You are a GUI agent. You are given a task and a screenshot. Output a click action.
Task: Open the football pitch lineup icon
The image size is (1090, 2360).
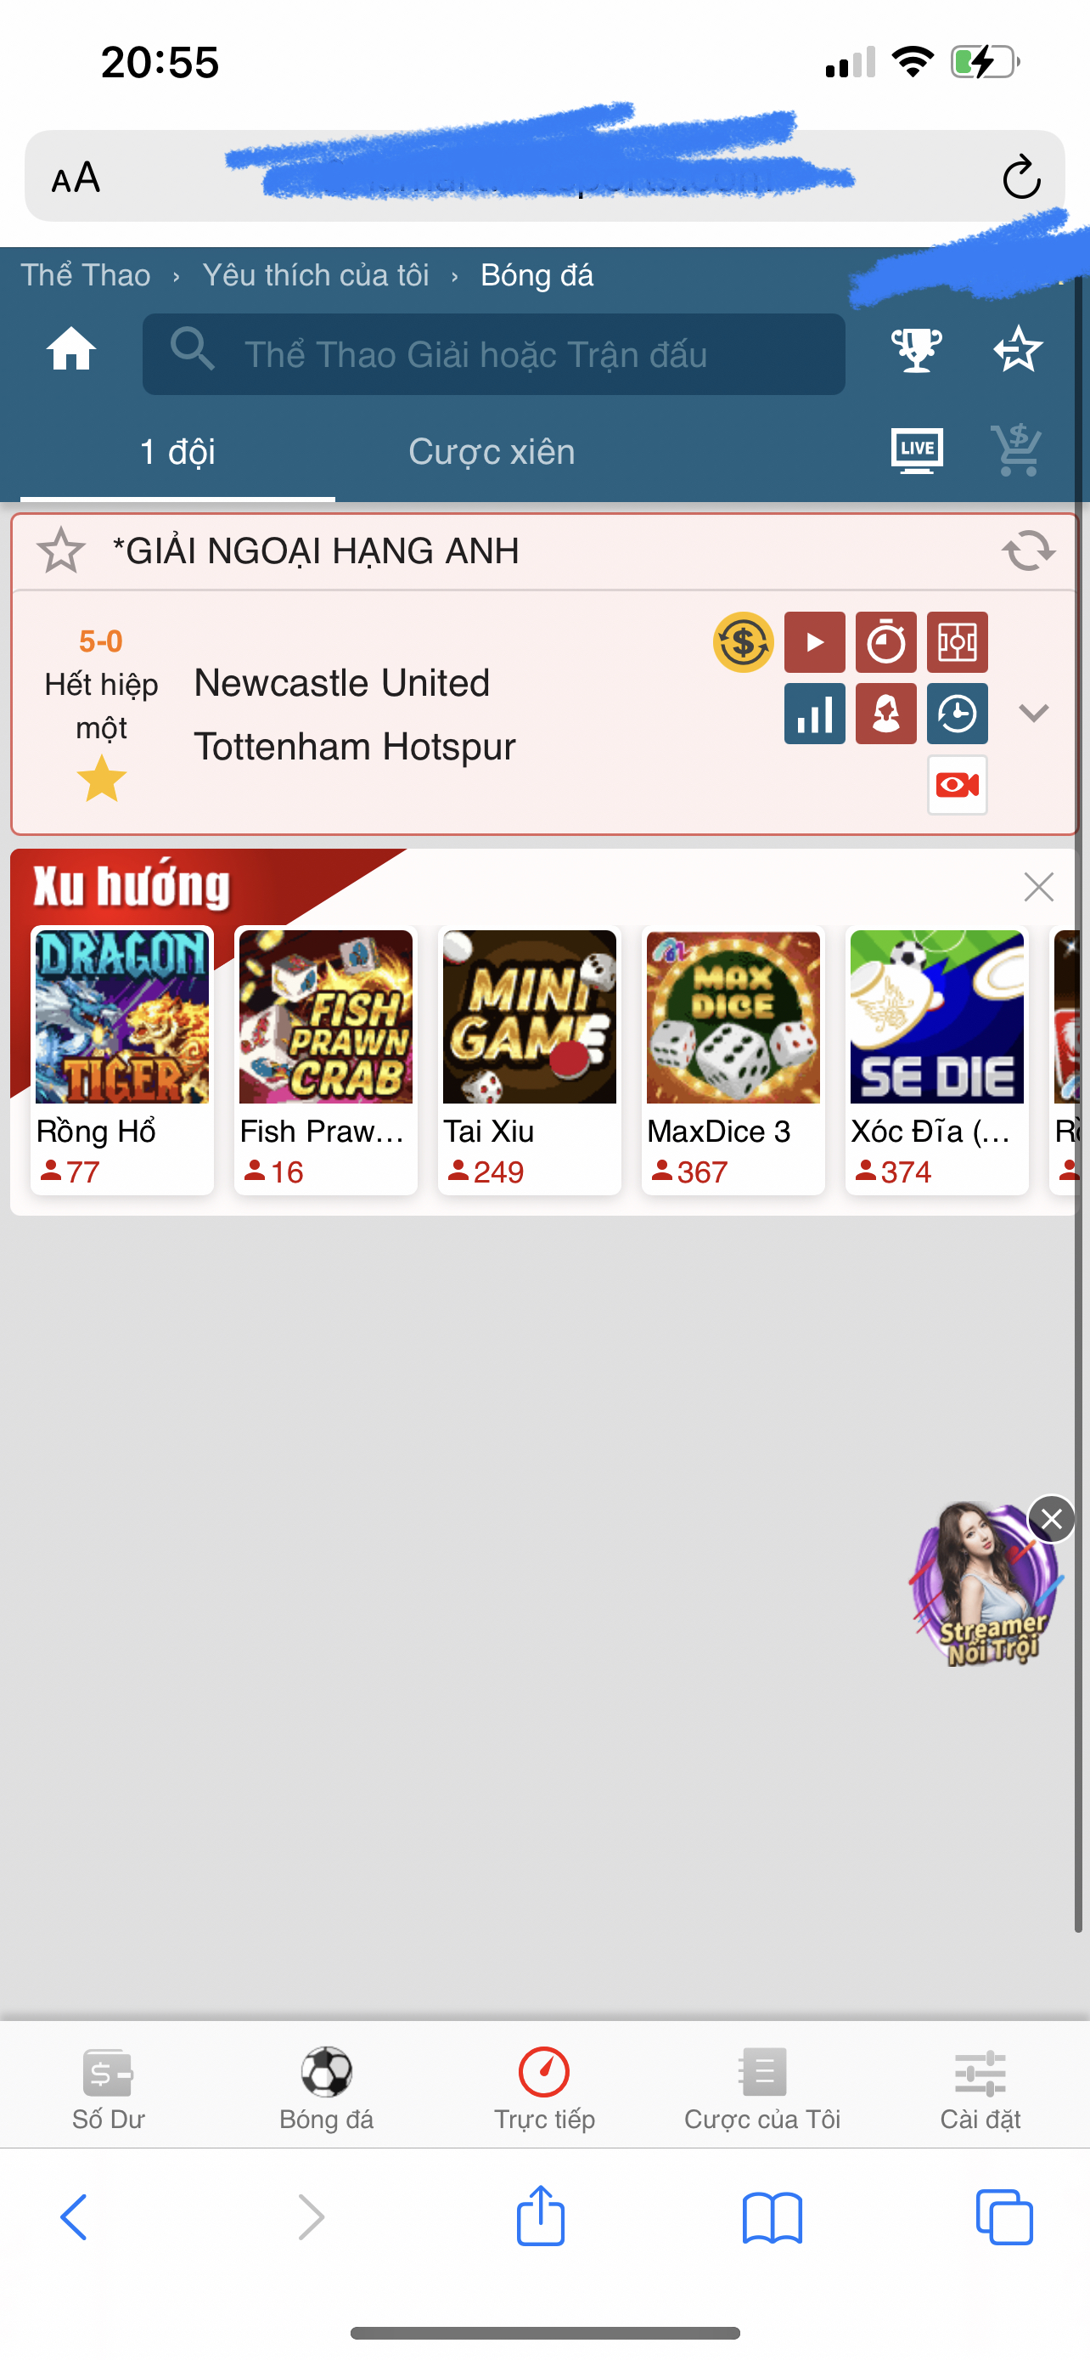click(958, 642)
